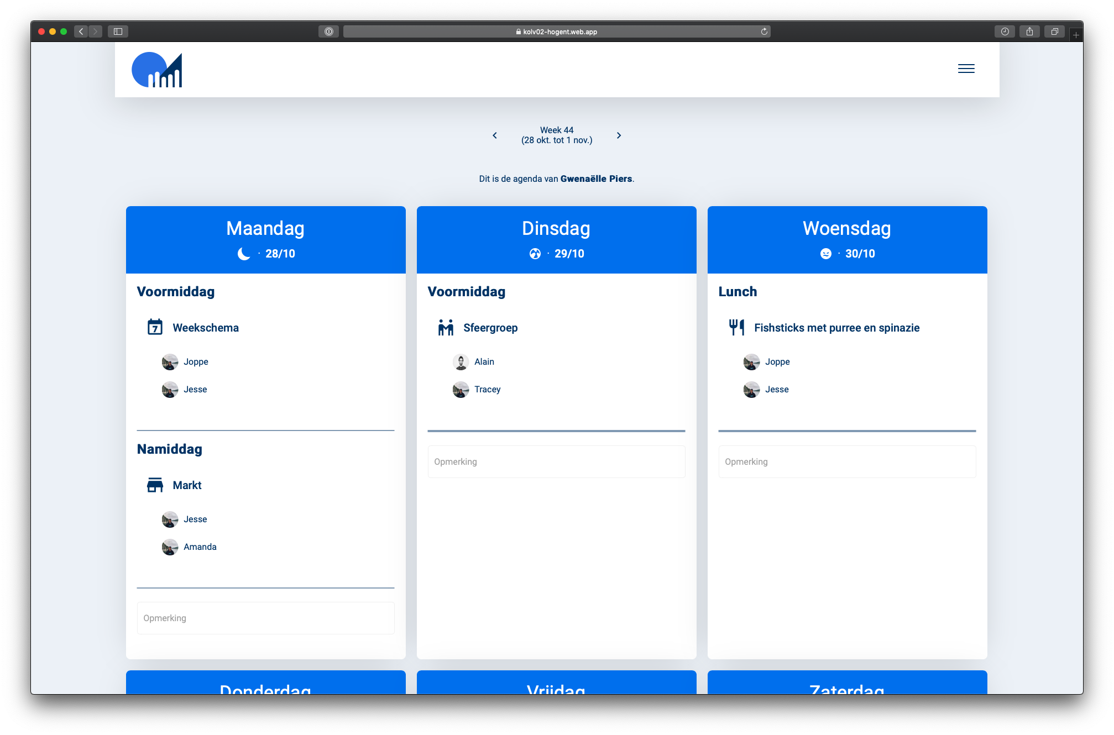Toggle the Safari sidebar button
Image resolution: width=1114 pixels, height=735 pixels.
[x=118, y=32]
